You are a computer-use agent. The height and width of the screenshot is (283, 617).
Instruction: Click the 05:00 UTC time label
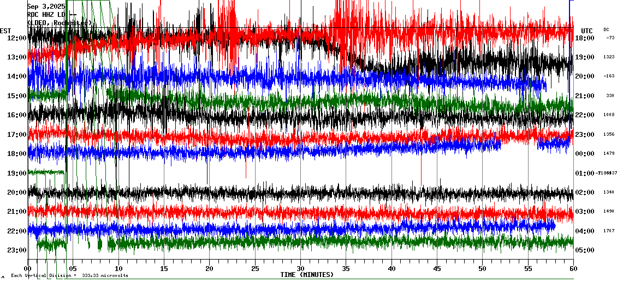(x=585, y=250)
